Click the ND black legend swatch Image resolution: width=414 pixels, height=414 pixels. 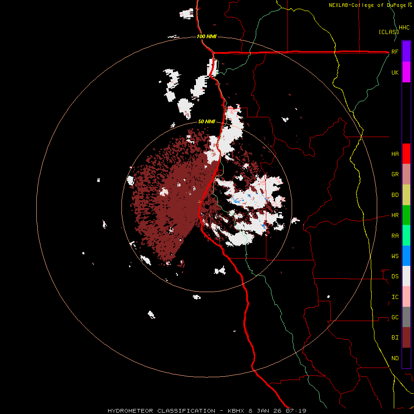point(406,358)
